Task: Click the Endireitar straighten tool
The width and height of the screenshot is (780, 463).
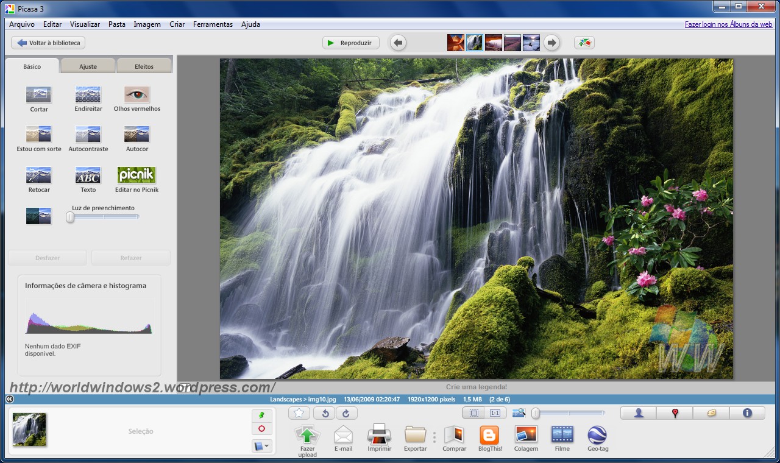Action: click(x=88, y=95)
